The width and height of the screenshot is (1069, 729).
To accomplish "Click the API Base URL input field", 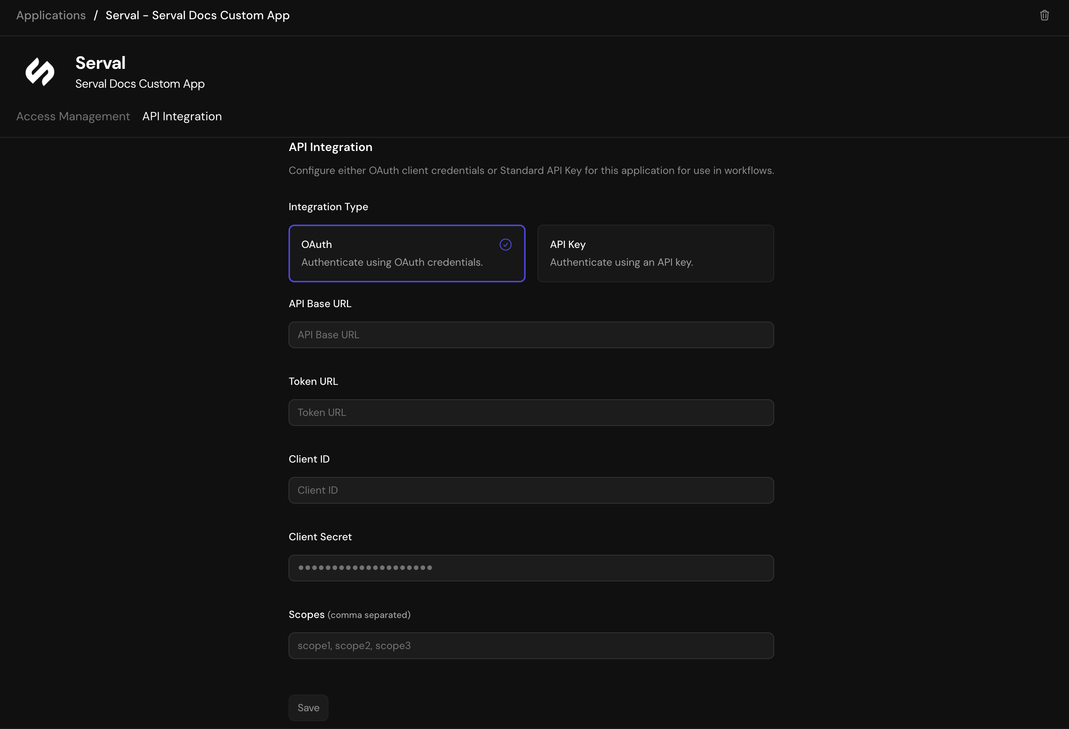I will [x=531, y=335].
